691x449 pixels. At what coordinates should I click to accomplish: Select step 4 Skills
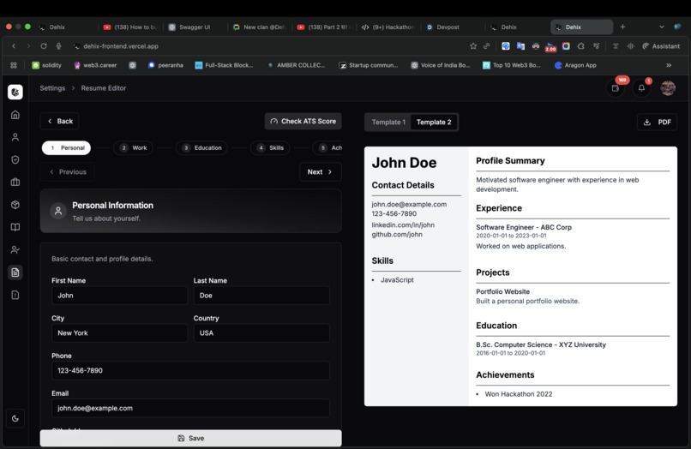[x=270, y=147]
